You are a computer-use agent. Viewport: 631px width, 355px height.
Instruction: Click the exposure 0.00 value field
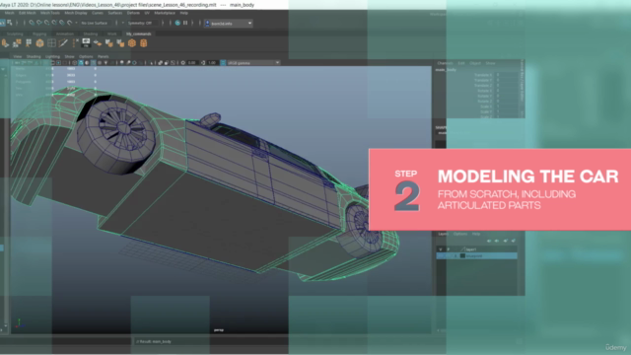[x=192, y=63]
